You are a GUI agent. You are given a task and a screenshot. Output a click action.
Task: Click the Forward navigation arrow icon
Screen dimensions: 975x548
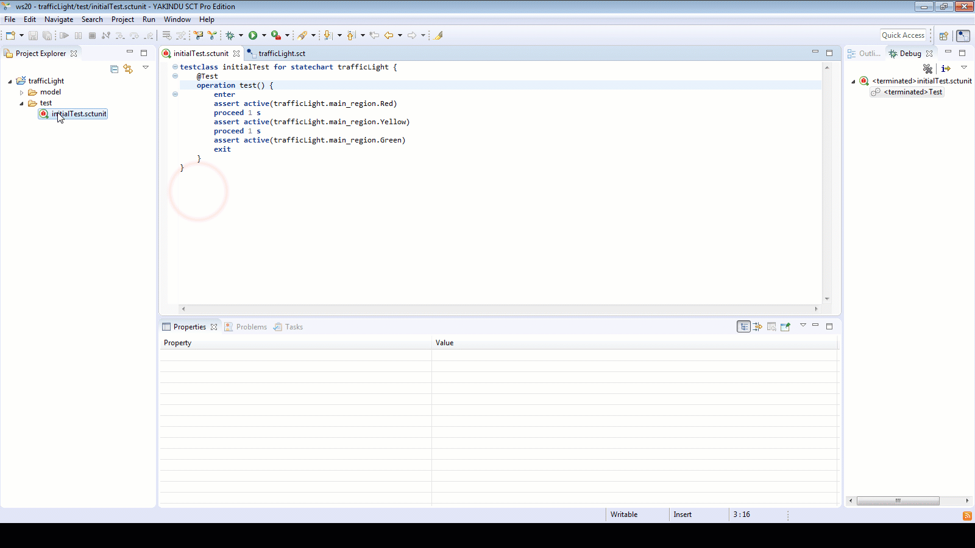411,35
